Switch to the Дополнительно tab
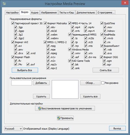The image size is (130, 135). (x=86, y=12)
